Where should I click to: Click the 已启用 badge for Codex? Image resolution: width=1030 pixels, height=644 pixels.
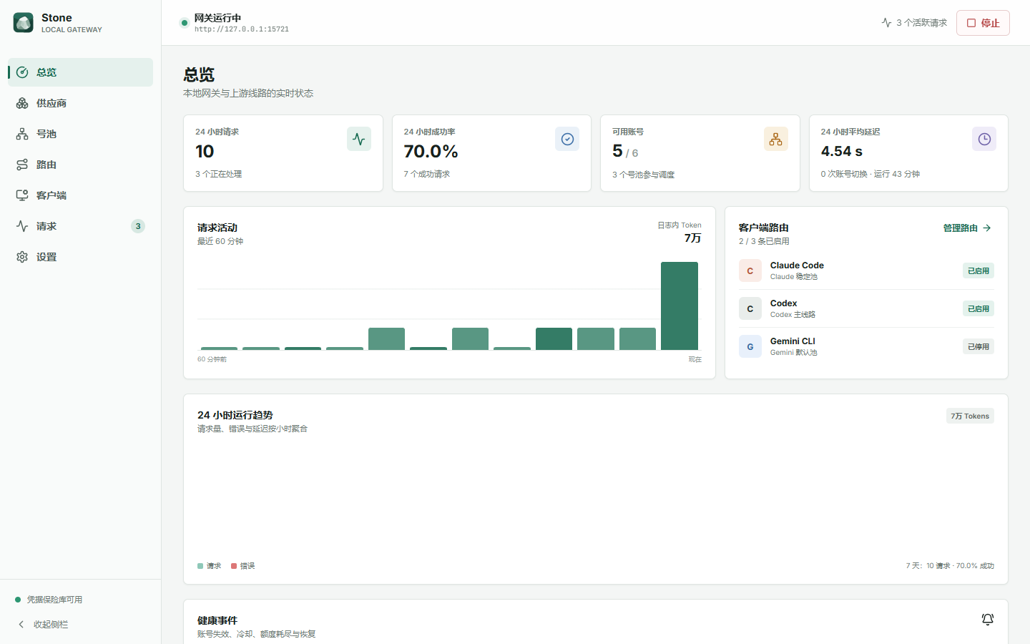(x=978, y=308)
